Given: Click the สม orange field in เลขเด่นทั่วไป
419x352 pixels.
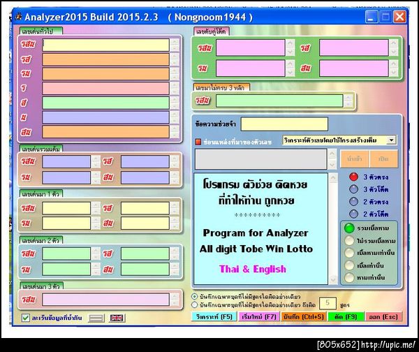Looking at the screenshot, I should click(106, 132).
